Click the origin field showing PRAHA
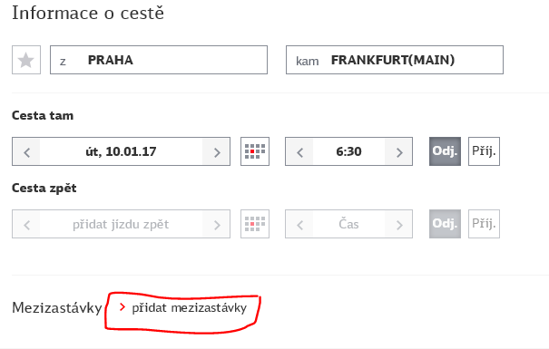The image size is (549, 349). (x=159, y=60)
